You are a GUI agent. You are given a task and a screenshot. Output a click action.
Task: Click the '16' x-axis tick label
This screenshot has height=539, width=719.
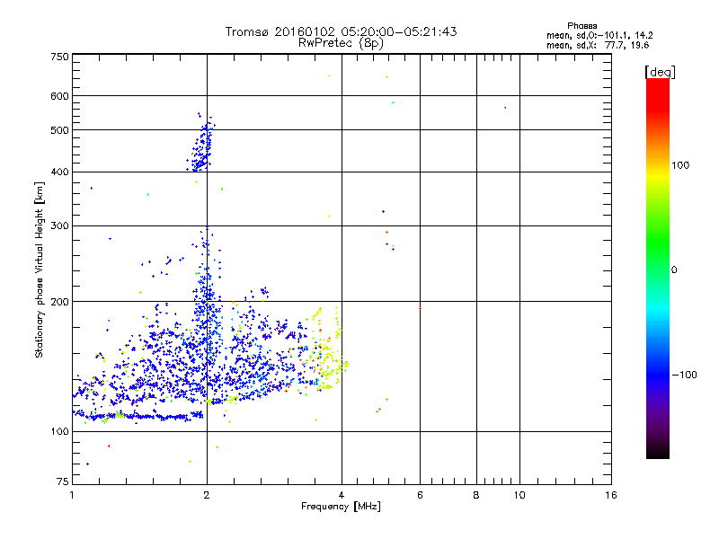611,495
